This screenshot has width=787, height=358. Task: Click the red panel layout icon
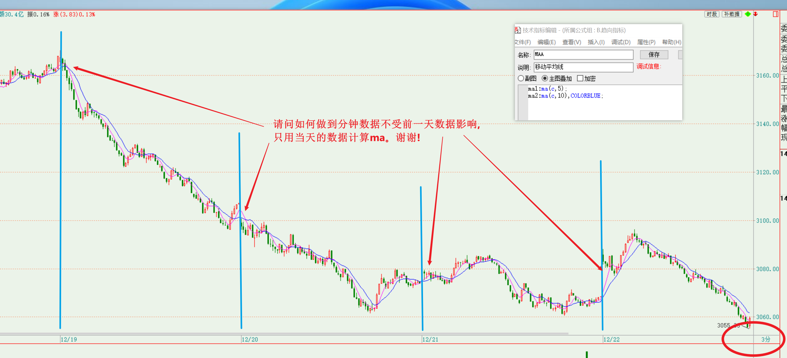pyautogui.click(x=775, y=14)
